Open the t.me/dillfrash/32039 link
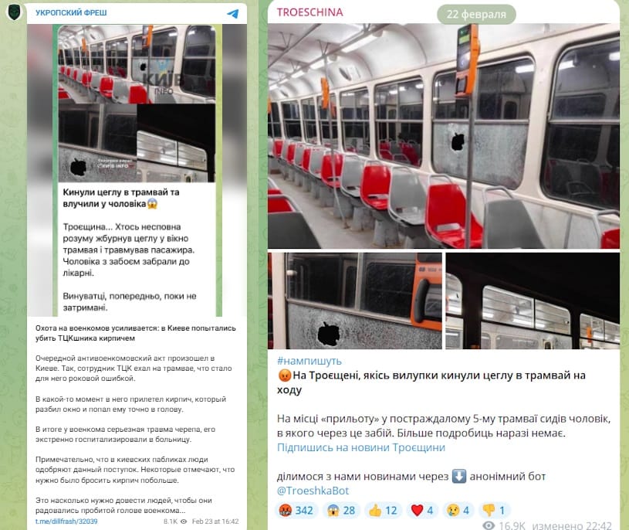The width and height of the screenshot is (629, 530). (66, 522)
